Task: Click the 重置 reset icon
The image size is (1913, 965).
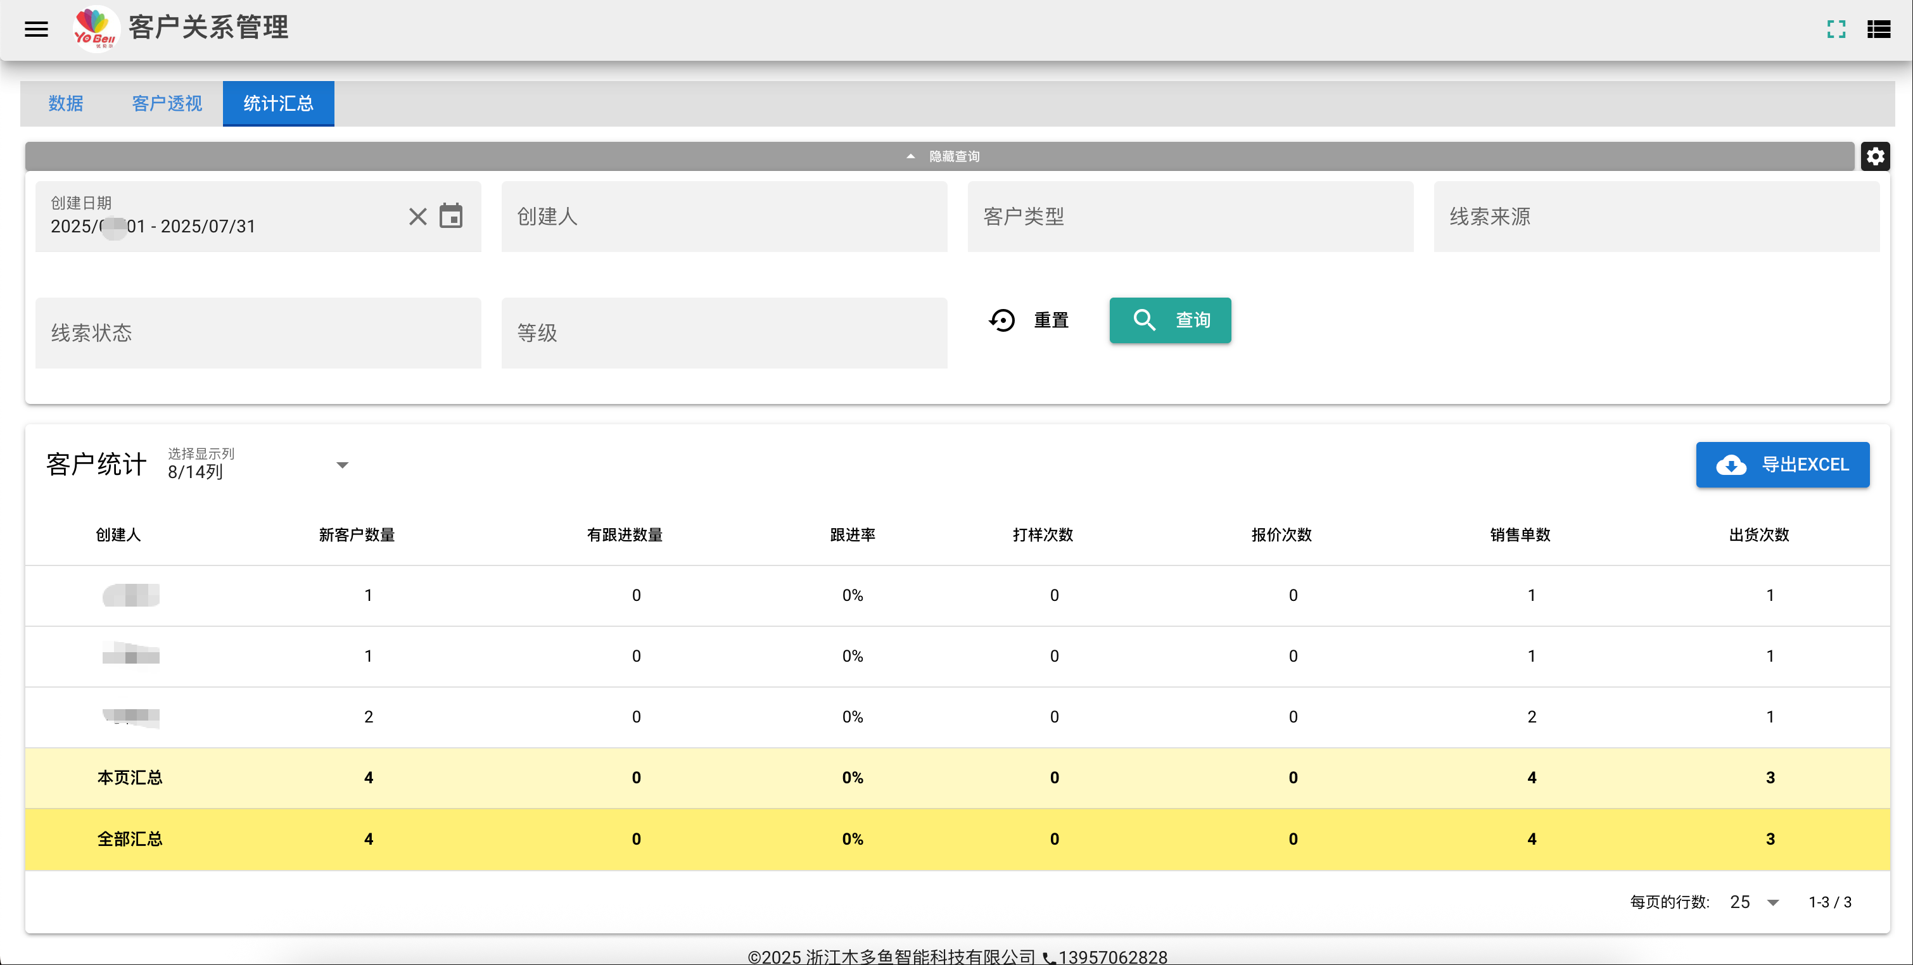Action: (x=1002, y=320)
